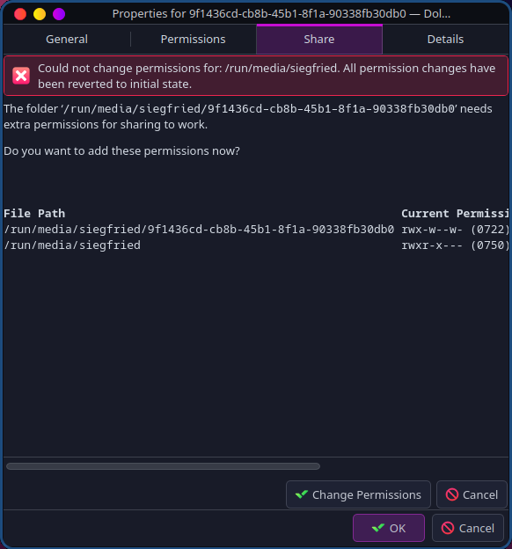Click the rwxr-x--- (0750) permission entry
The width and height of the screenshot is (512, 549).
pyautogui.click(x=455, y=245)
